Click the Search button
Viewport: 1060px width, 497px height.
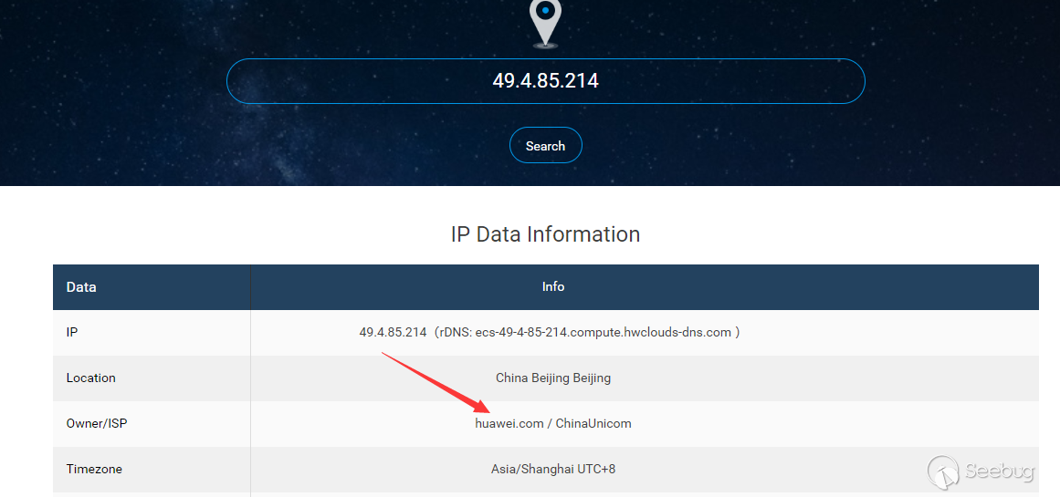546,145
